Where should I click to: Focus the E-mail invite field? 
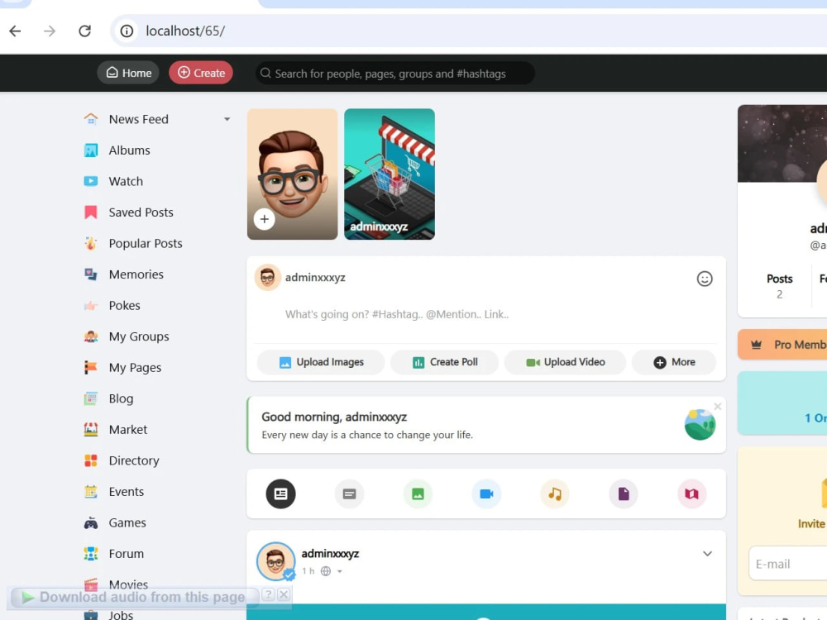[x=788, y=564]
